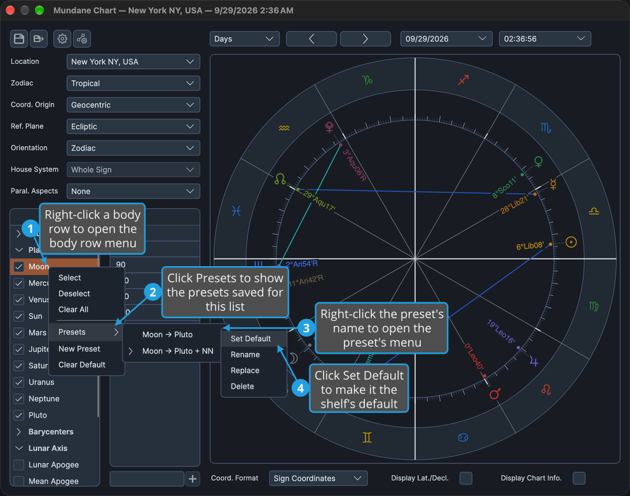
Task: Choose New Preset menu item
Action: click(86, 349)
